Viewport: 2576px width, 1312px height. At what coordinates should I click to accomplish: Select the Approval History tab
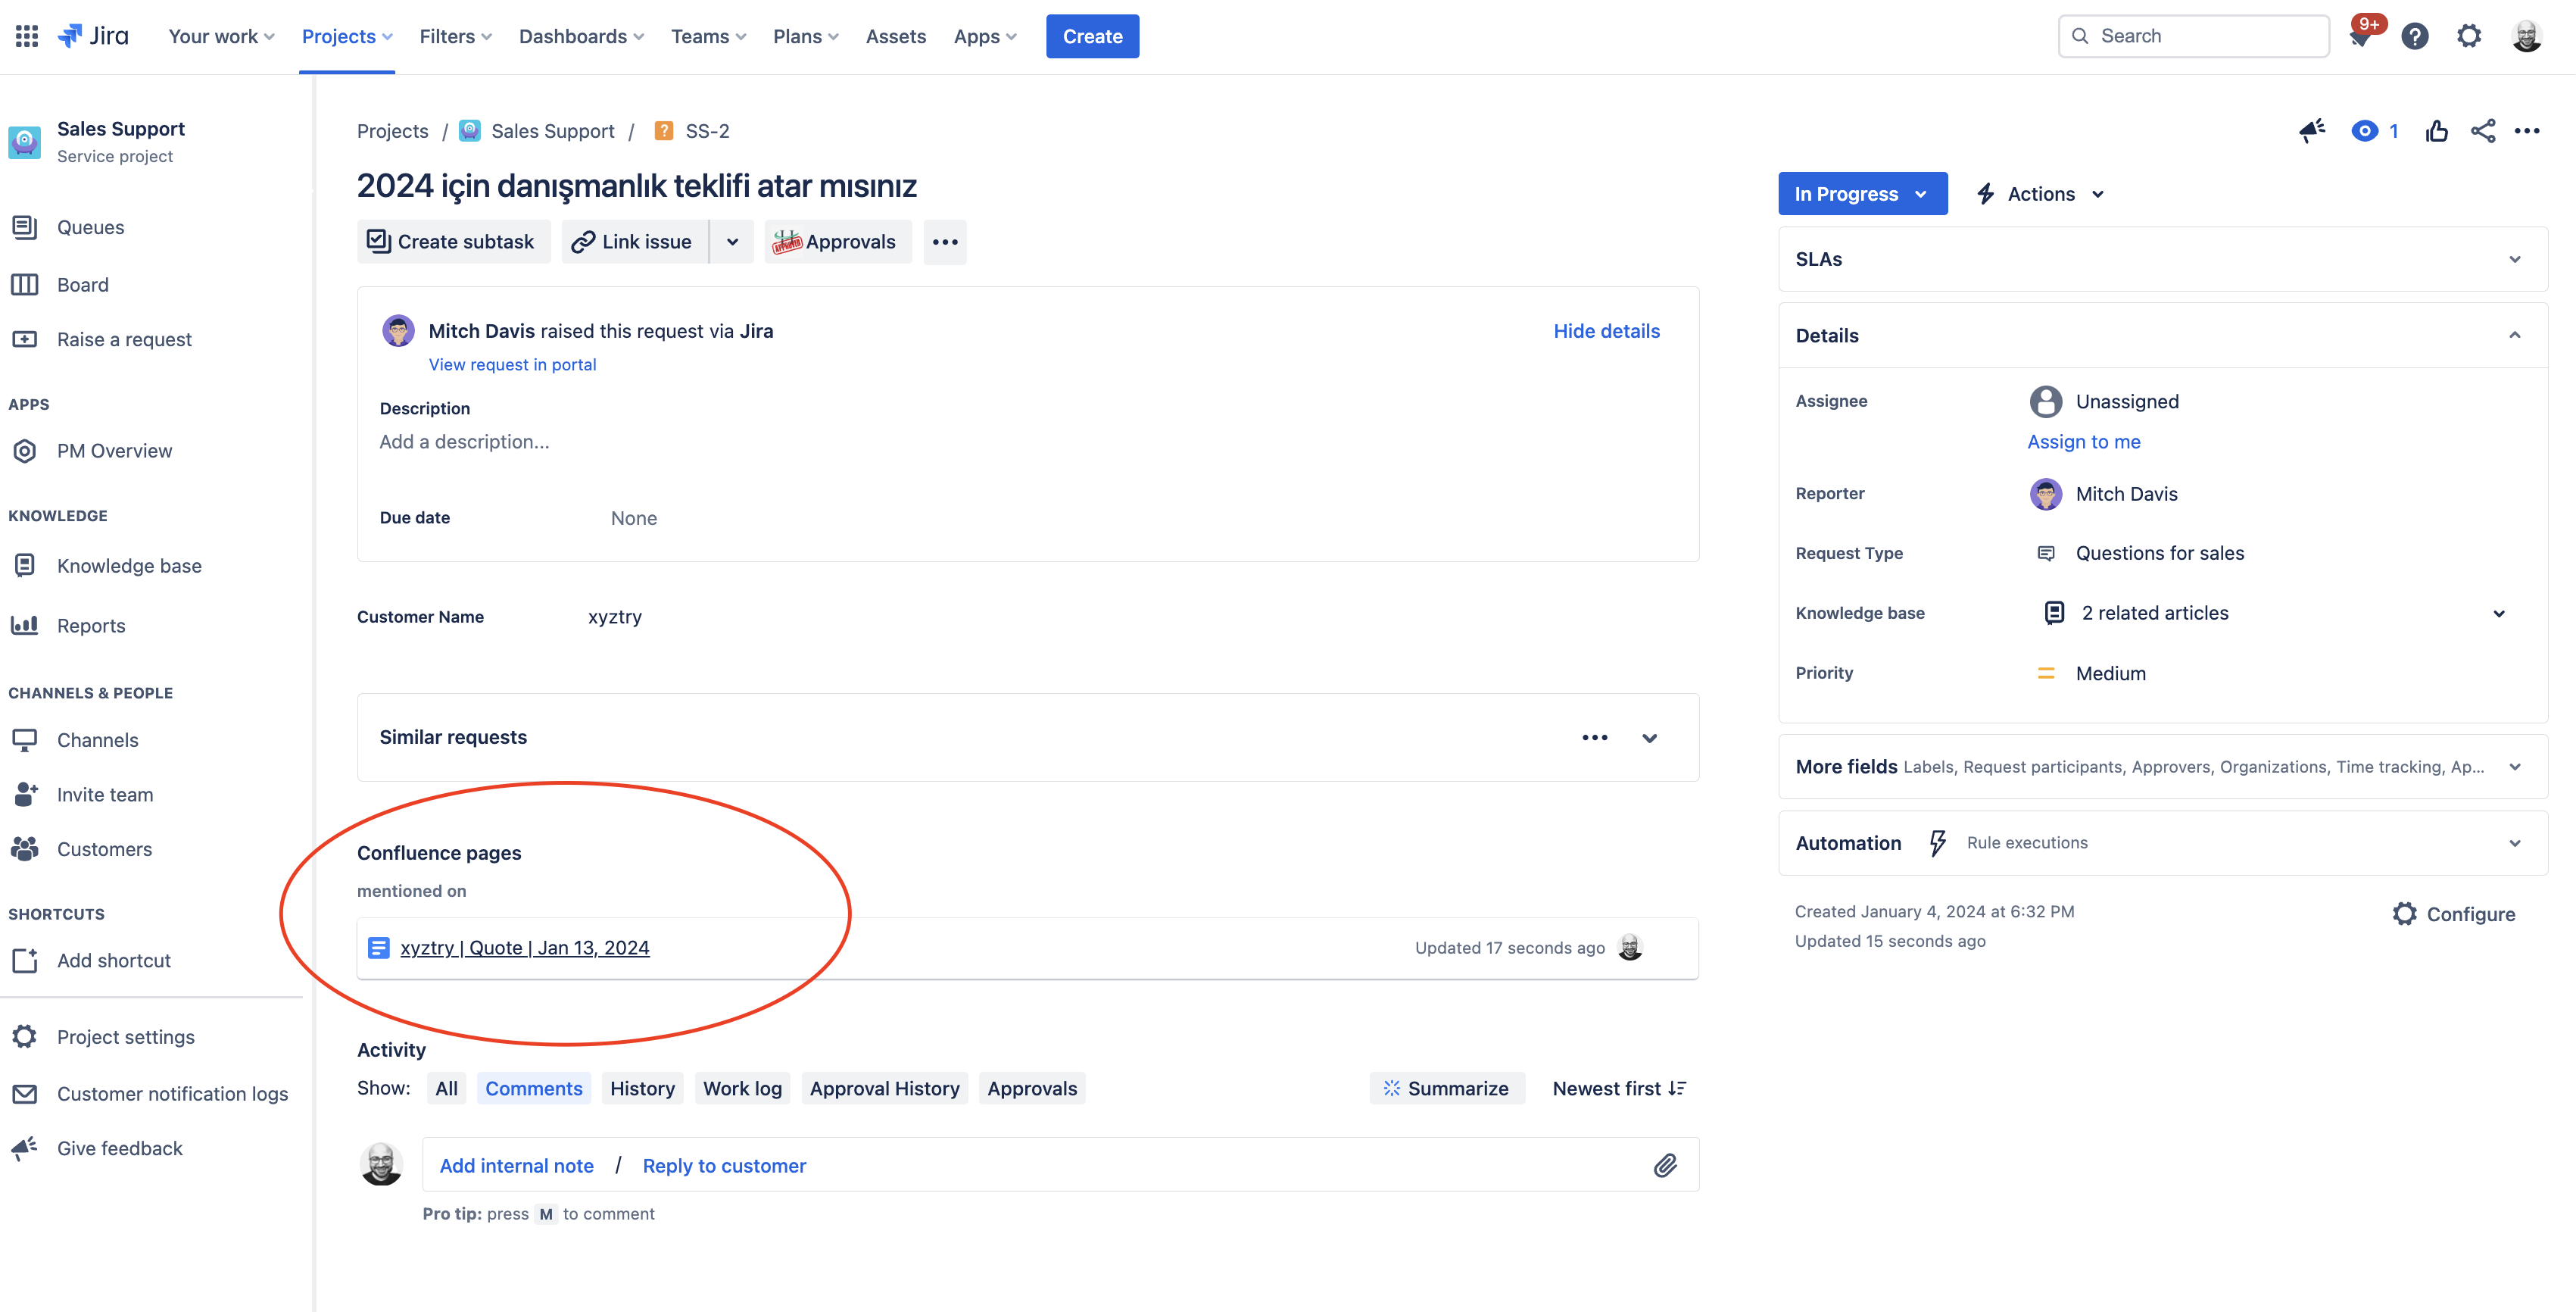tap(884, 1088)
